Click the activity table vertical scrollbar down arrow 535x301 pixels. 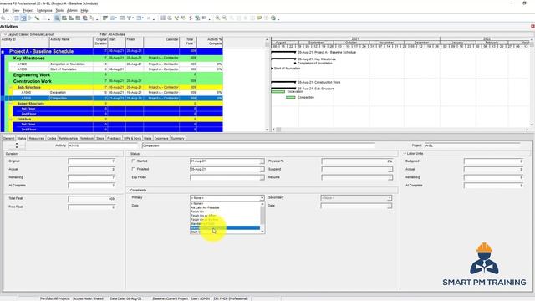coord(267,130)
